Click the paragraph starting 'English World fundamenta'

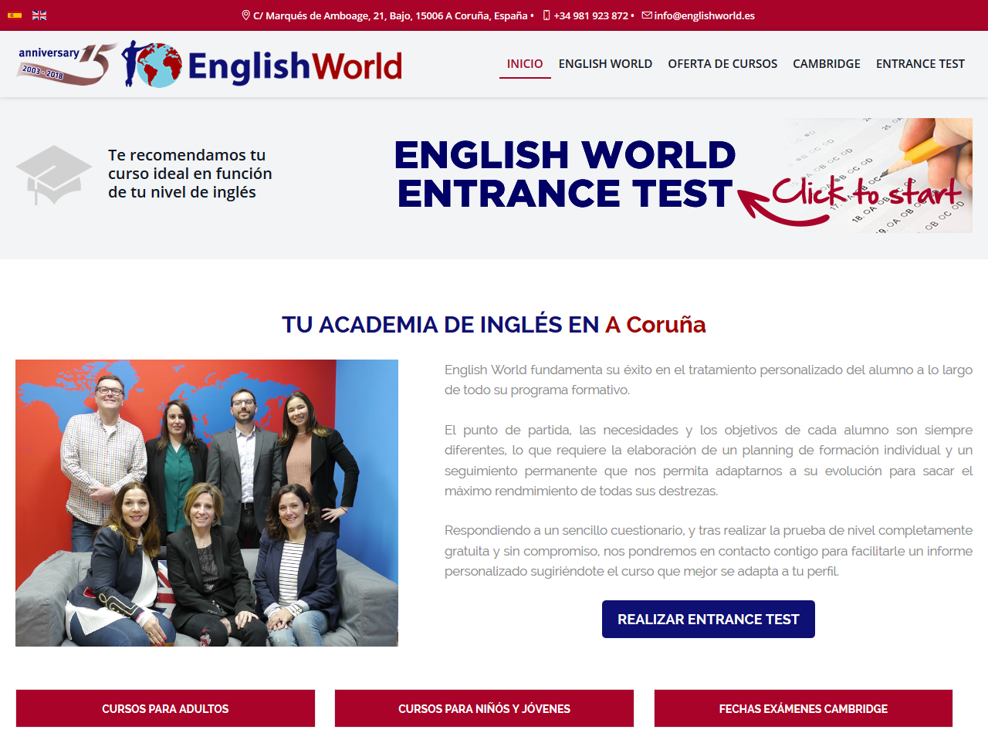coord(709,380)
